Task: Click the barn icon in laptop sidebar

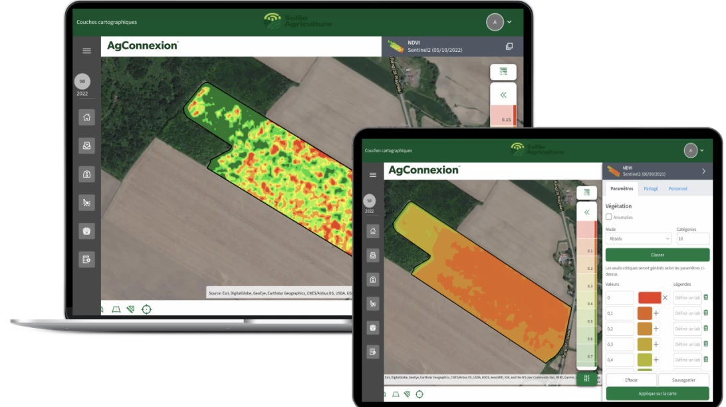Action: point(86,174)
